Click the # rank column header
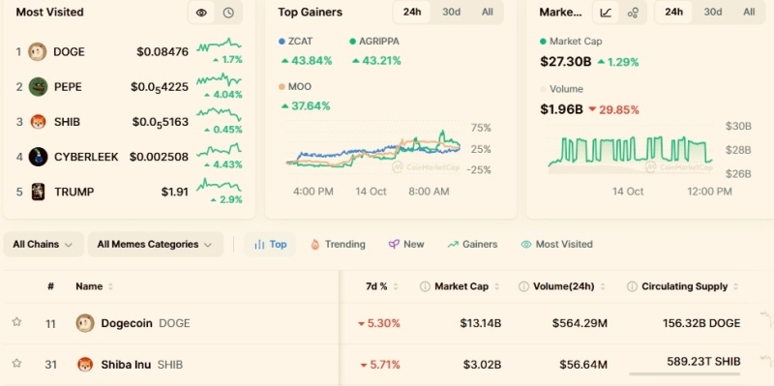Screen dimensions: 774x386 pyautogui.click(x=50, y=286)
